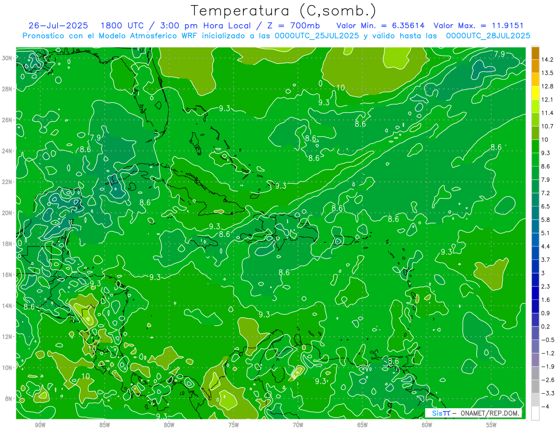Pick the purple swatch between -1.2 and -1.9

click(535, 360)
